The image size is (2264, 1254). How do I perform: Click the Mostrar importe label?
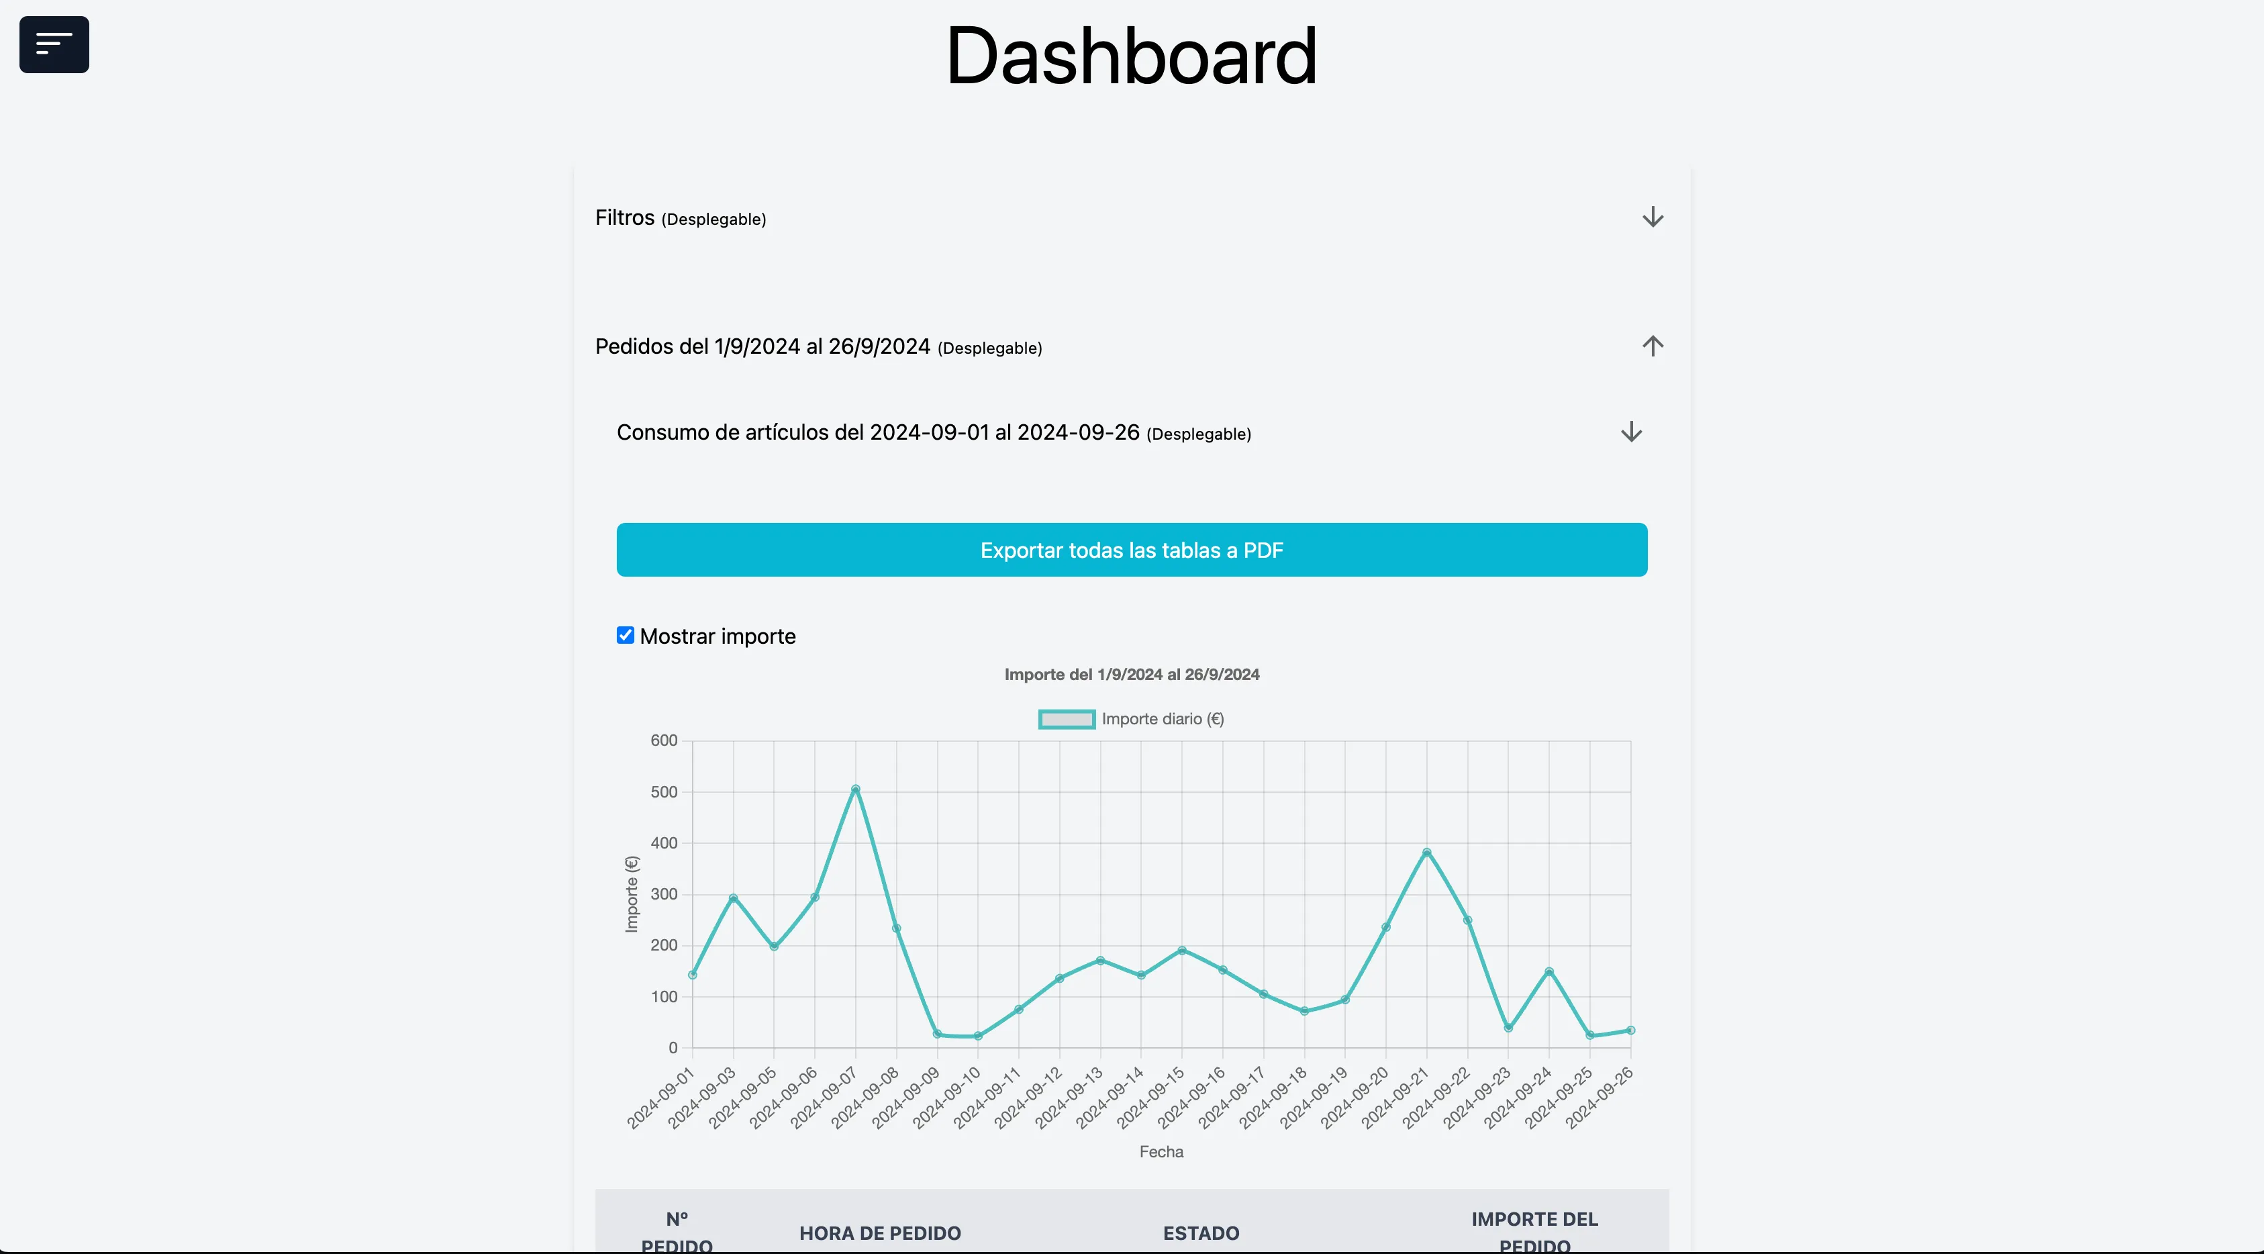pyautogui.click(x=717, y=636)
